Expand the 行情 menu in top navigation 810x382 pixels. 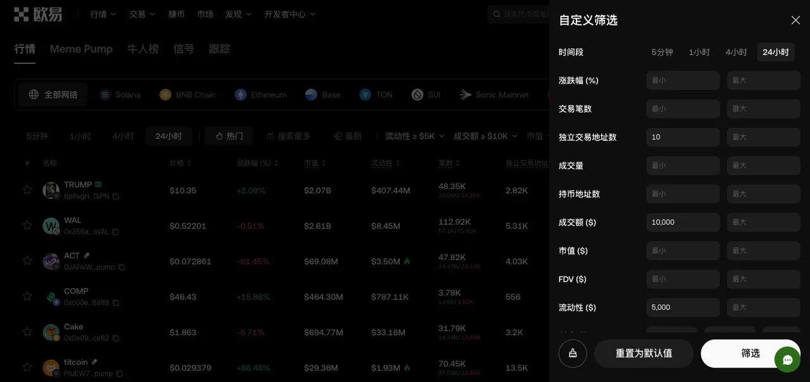point(103,14)
